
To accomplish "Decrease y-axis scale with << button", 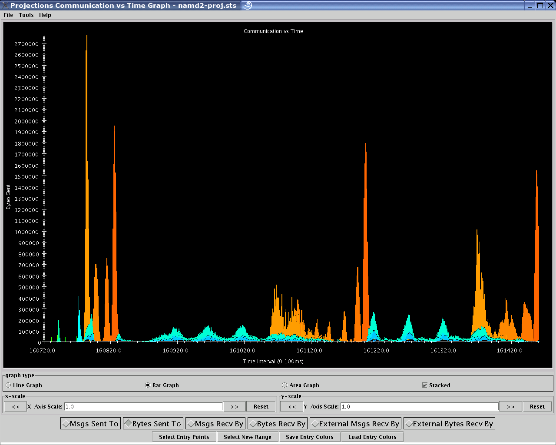I will tap(292, 407).
